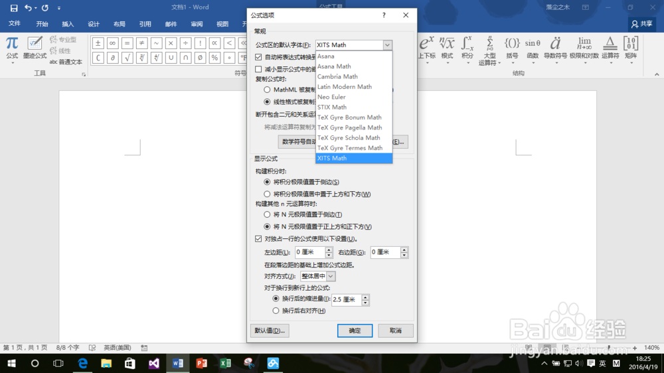Choose Latin Modern Math font

[x=354, y=87]
